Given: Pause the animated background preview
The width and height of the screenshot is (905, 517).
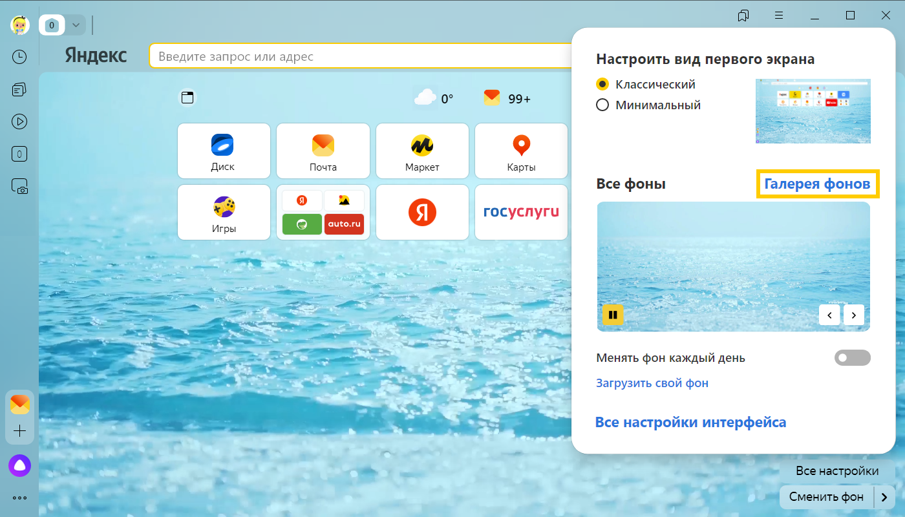Looking at the screenshot, I should [613, 315].
